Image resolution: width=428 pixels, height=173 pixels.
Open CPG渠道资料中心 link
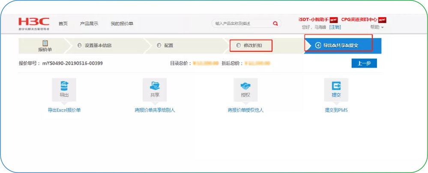coord(359,20)
